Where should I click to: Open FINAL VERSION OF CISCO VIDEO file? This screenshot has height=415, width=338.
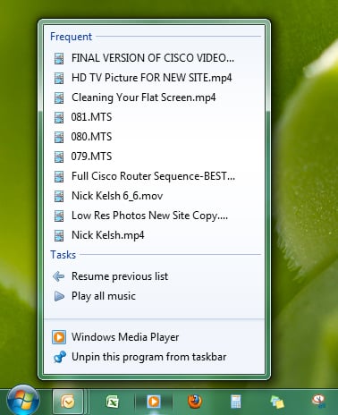(154, 58)
